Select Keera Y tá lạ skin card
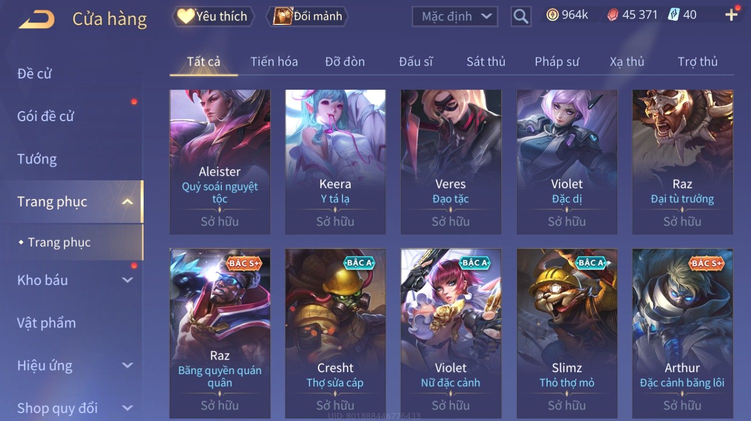The height and width of the screenshot is (421, 751). (x=335, y=162)
